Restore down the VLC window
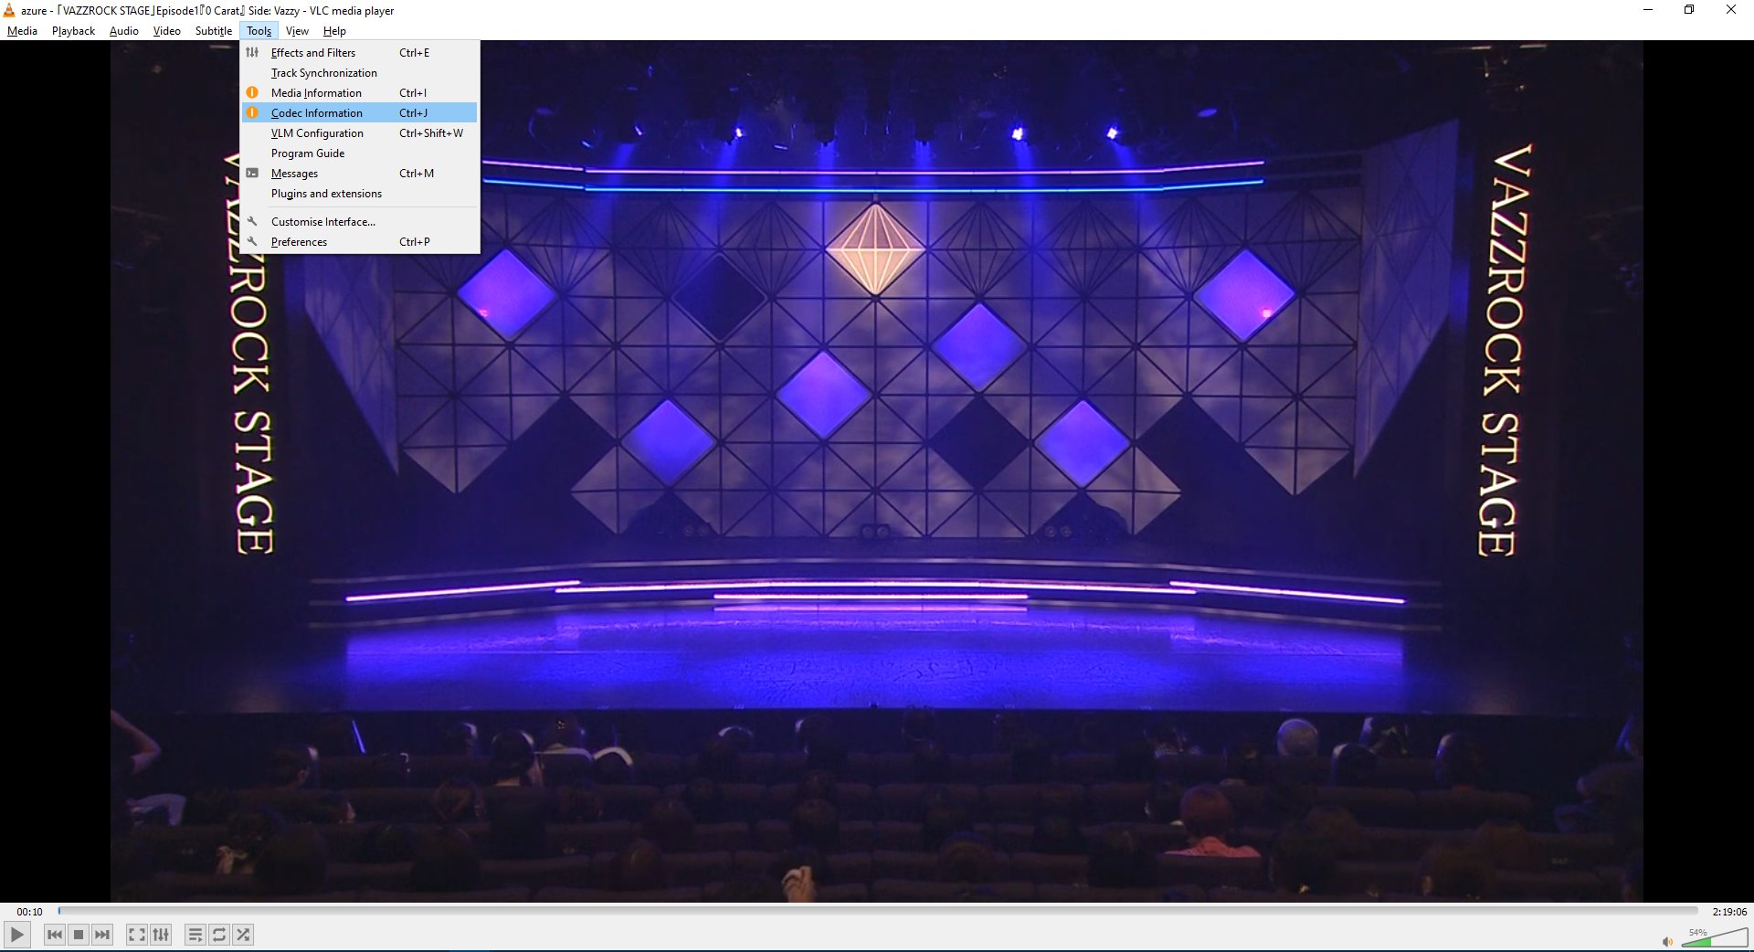The image size is (1754, 952). pos(1689,10)
